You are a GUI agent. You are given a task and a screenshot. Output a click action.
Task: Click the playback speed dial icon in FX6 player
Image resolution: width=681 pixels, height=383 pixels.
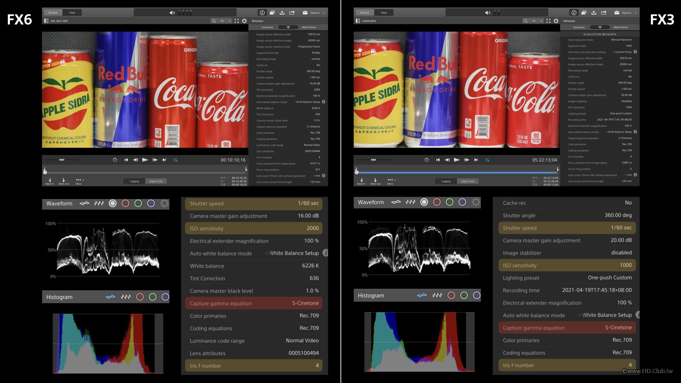pyautogui.click(x=115, y=160)
